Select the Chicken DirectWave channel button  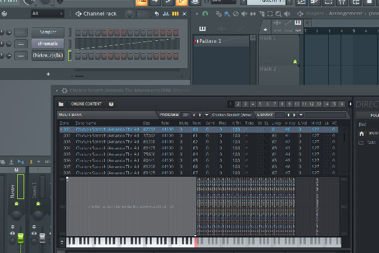48,55
